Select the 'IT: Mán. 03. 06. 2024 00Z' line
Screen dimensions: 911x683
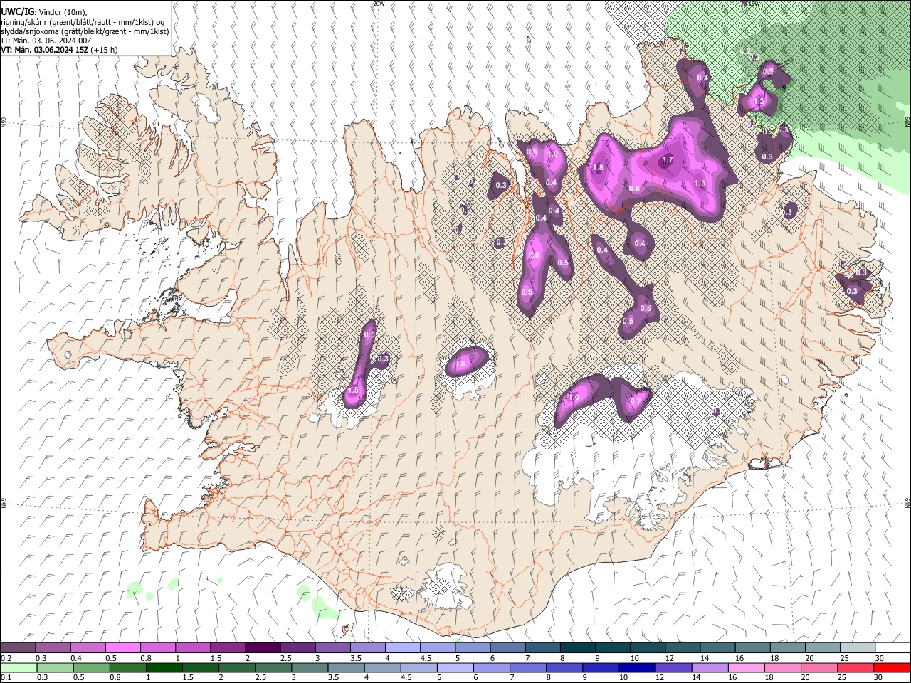(46, 41)
